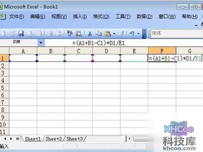Select row 1 header
Screen dimensions: 203x152
pos(4,58)
